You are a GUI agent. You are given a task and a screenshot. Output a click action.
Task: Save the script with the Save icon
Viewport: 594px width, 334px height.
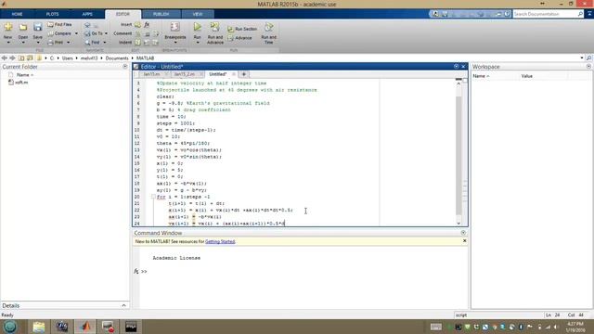[x=37, y=27]
